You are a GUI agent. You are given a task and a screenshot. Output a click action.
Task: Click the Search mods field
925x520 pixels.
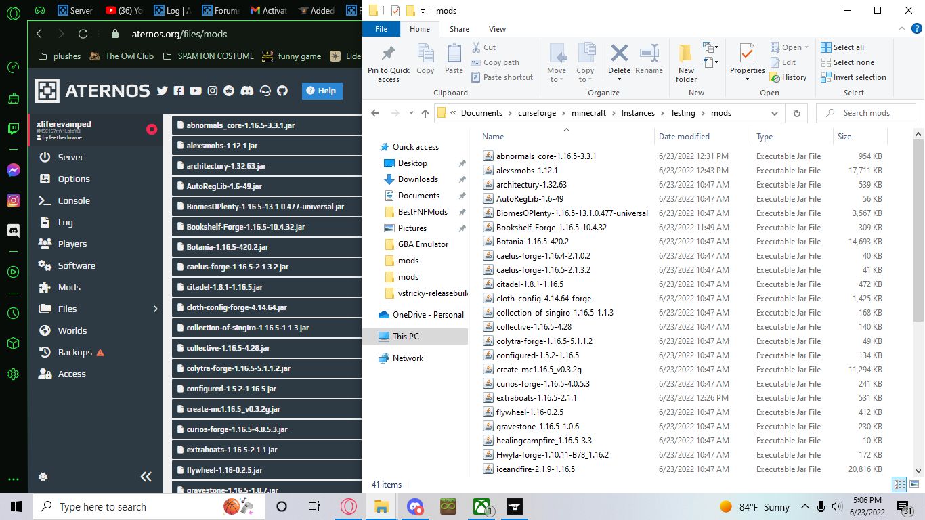tap(866, 113)
